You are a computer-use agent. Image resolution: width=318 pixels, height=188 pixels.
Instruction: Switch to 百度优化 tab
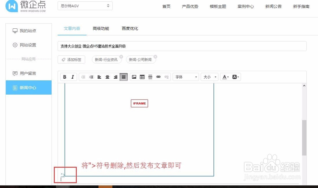pyautogui.click(x=130, y=29)
